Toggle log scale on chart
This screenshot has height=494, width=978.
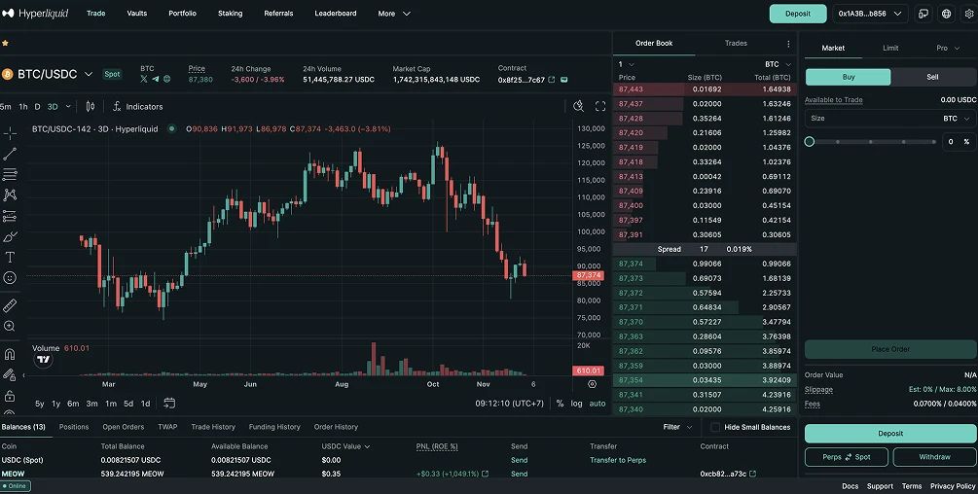(x=576, y=403)
